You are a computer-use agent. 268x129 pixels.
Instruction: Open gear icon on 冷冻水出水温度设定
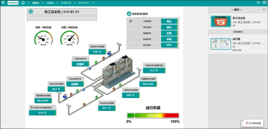(31, 108)
